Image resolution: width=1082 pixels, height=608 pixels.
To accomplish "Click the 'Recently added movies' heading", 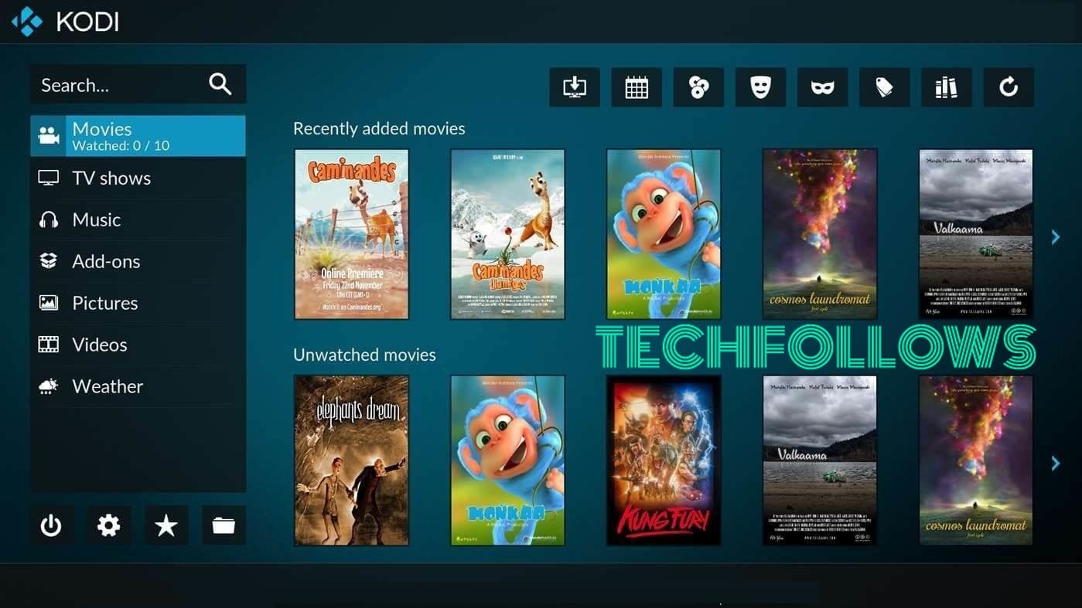I will point(379,128).
